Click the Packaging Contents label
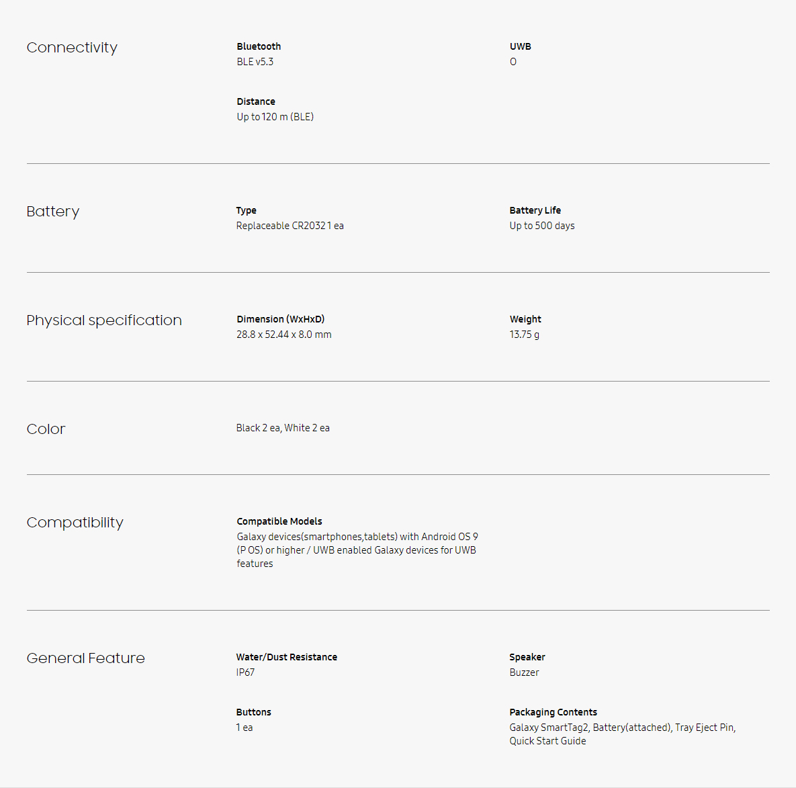 point(554,712)
